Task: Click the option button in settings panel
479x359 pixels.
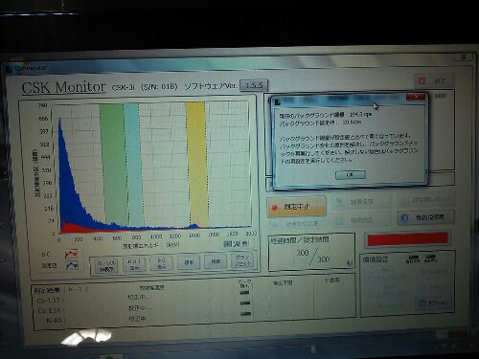Action: point(434,303)
